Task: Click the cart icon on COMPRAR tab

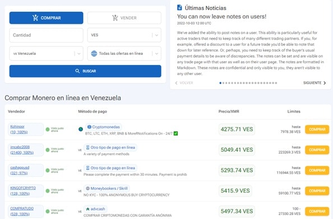Action: pyautogui.click(x=35, y=18)
